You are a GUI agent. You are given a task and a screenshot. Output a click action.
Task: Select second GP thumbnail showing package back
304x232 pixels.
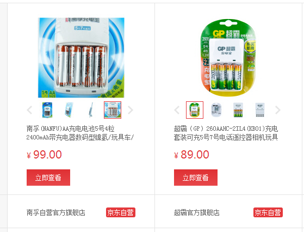pos(216,110)
